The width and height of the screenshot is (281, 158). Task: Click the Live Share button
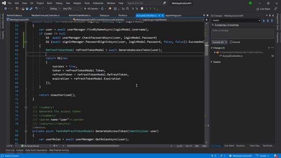click(263, 9)
